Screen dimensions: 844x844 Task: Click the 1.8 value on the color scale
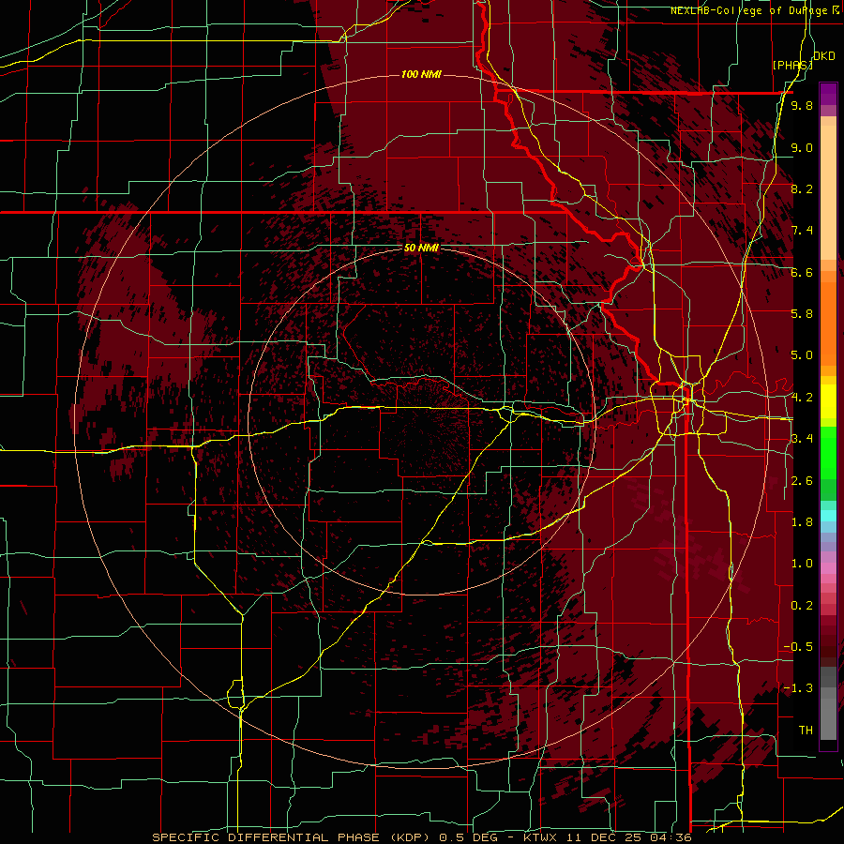pos(802,522)
